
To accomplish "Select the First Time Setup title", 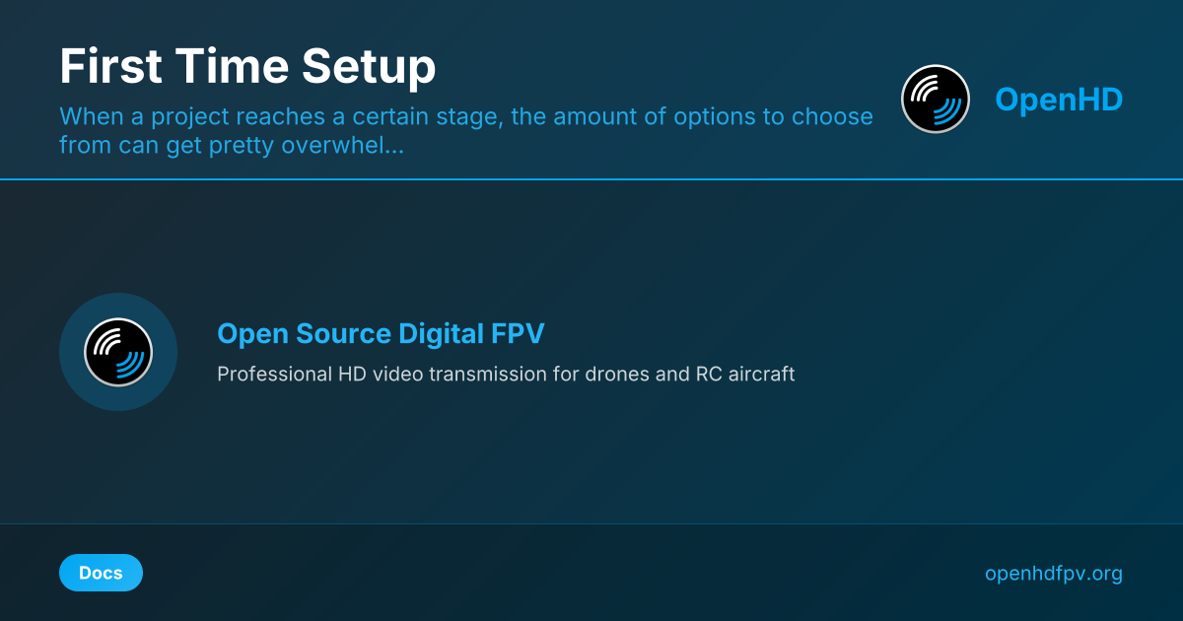I will tap(247, 68).
